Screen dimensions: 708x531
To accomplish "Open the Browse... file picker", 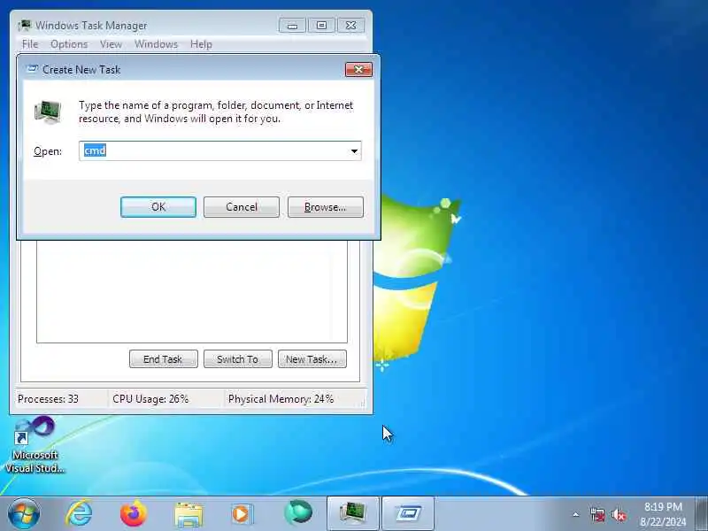I will click(325, 207).
